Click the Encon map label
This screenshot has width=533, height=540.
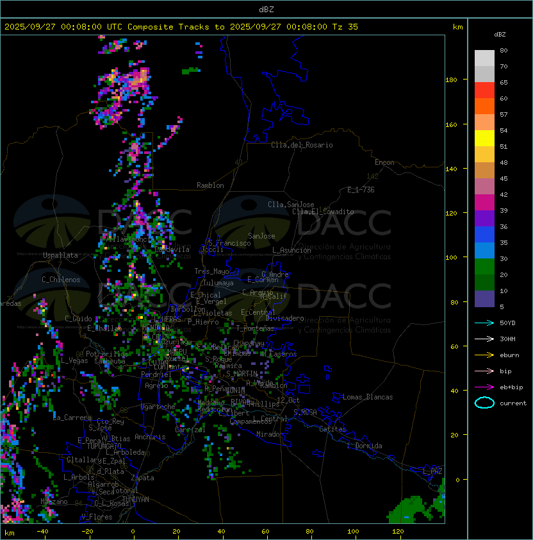click(x=384, y=162)
